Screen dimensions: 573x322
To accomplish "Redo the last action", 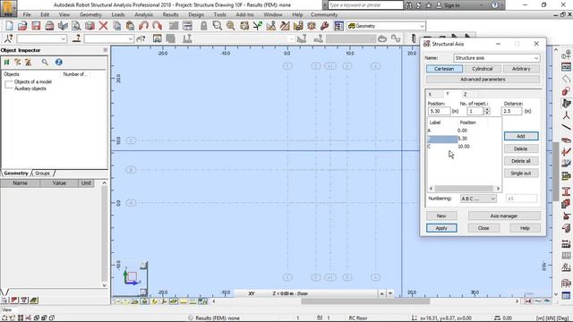I will [x=157, y=26].
